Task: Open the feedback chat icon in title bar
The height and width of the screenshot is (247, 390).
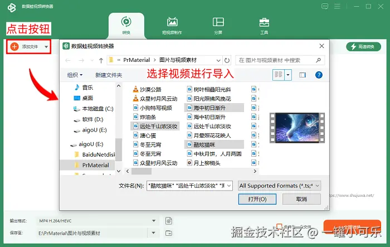Action: click(325, 6)
